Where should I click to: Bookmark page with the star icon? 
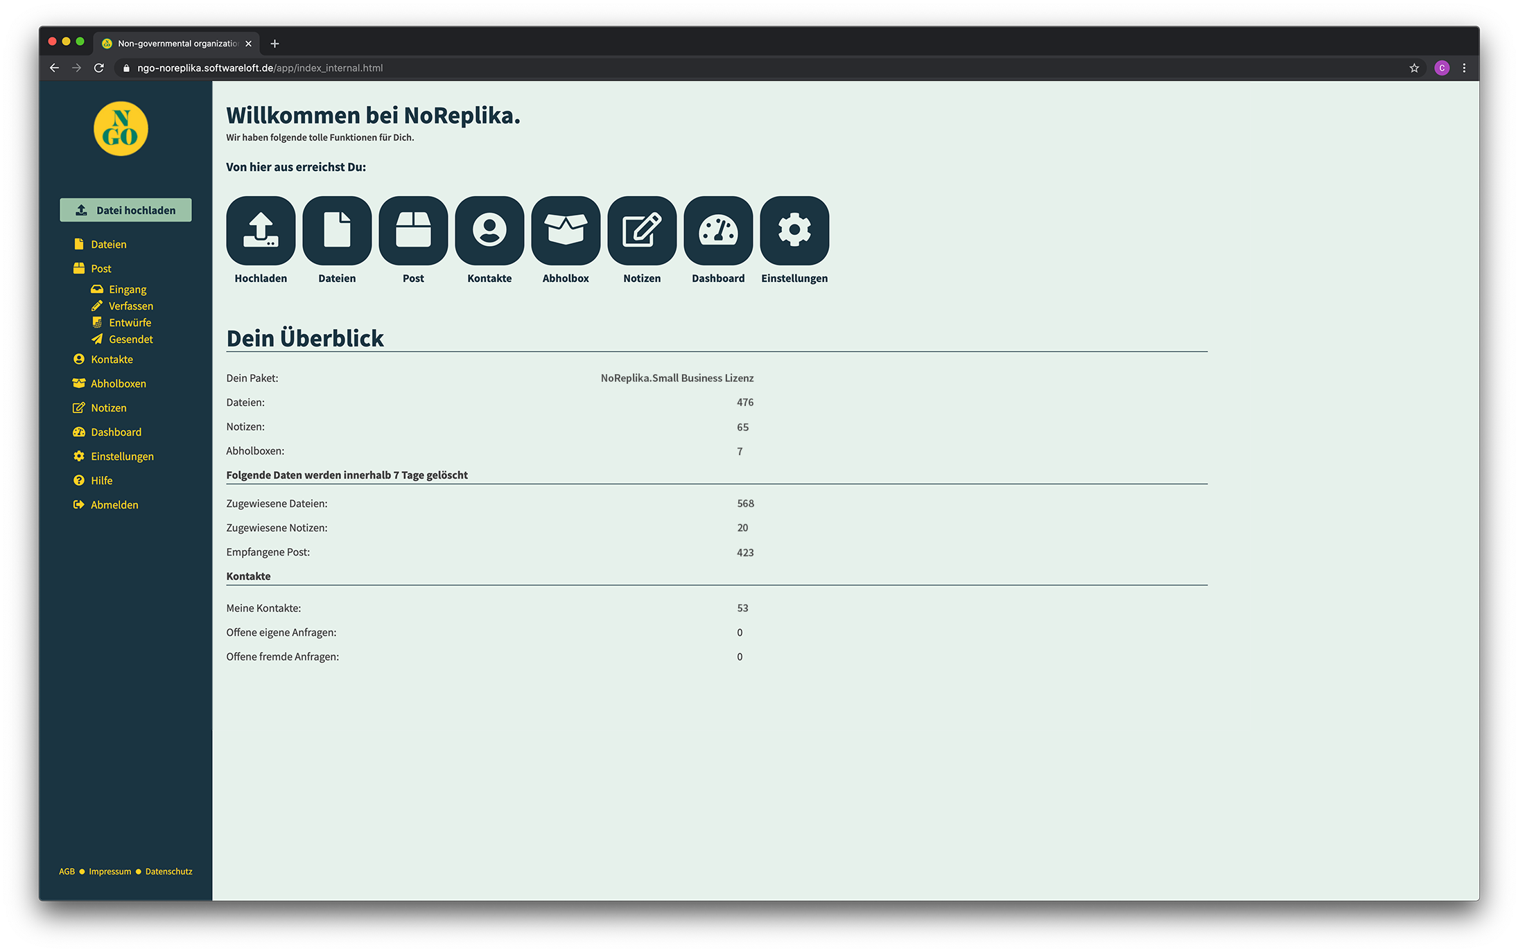coord(1414,68)
